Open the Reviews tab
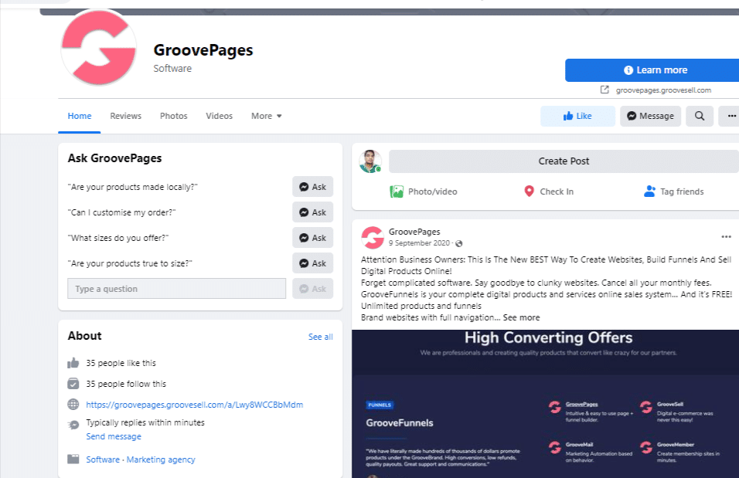Viewport: 739px width, 478px height. pos(125,116)
